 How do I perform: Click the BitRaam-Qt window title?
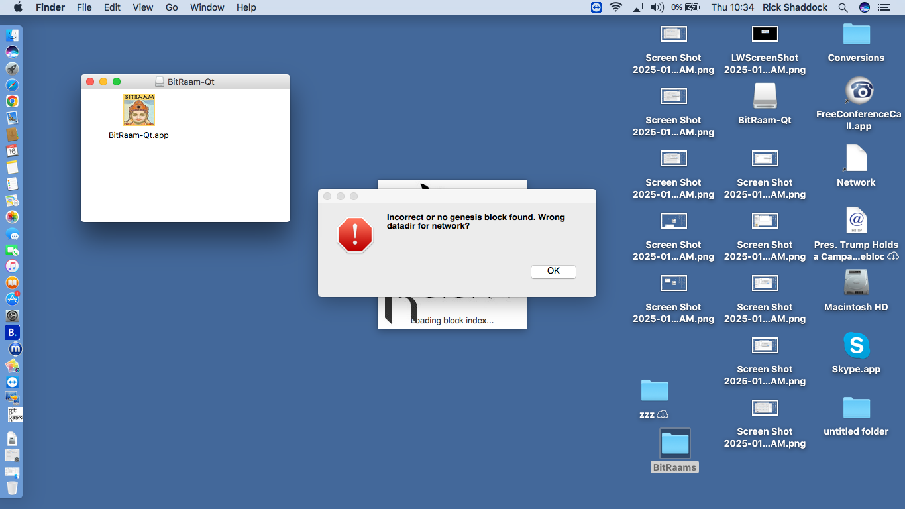coord(191,82)
